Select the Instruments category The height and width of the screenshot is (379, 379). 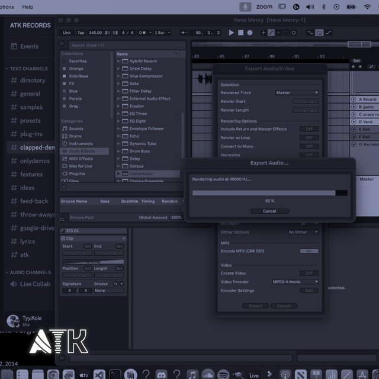[x=81, y=143]
